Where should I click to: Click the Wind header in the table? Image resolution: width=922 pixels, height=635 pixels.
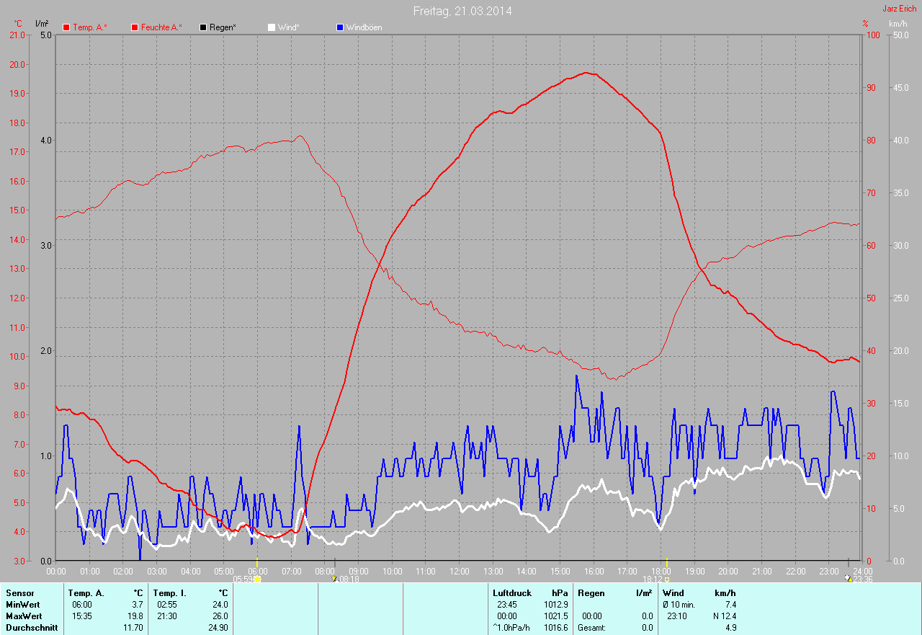pos(673,593)
